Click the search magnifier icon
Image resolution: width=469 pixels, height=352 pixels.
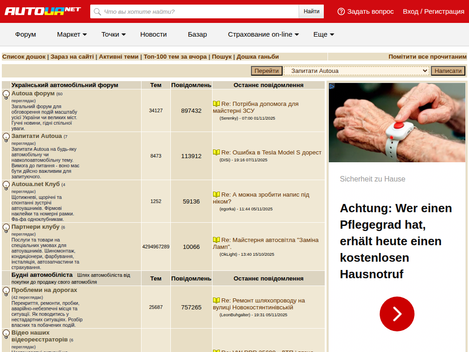pyautogui.click(x=97, y=11)
